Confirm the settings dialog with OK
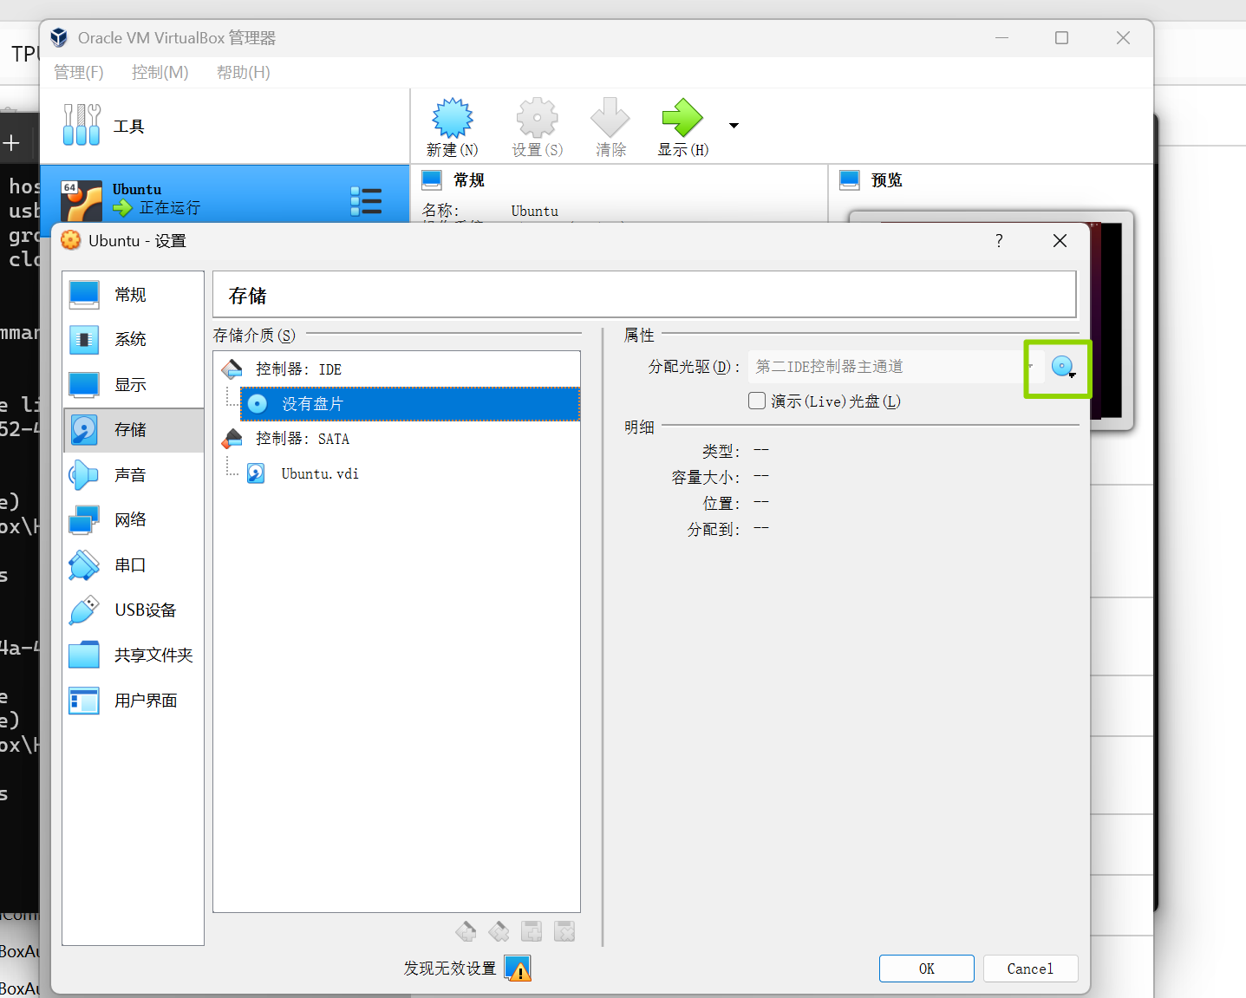The width and height of the screenshot is (1246, 998). click(x=927, y=969)
